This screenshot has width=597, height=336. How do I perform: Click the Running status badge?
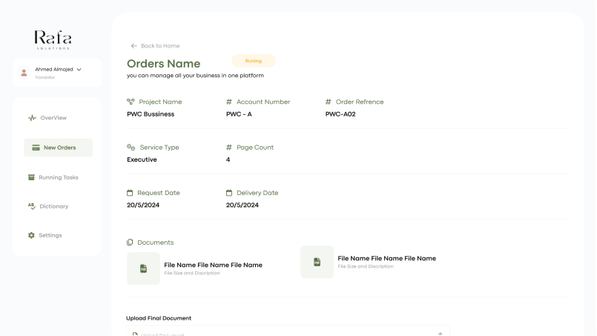tap(253, 61)
